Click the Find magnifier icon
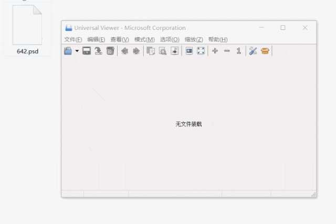 (163, 51)
